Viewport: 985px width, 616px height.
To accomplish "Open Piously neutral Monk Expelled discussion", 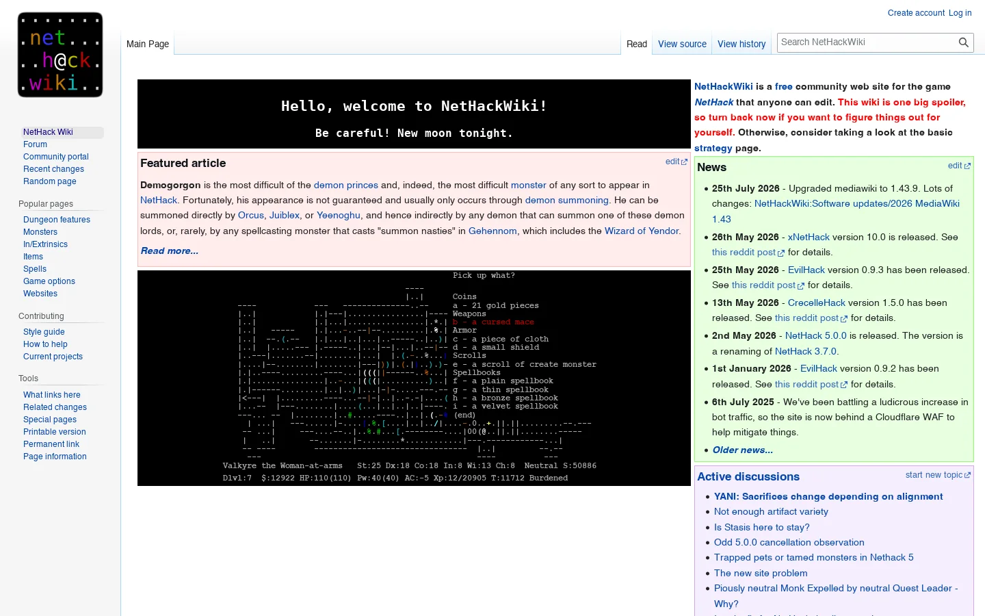I will [836, 595].
